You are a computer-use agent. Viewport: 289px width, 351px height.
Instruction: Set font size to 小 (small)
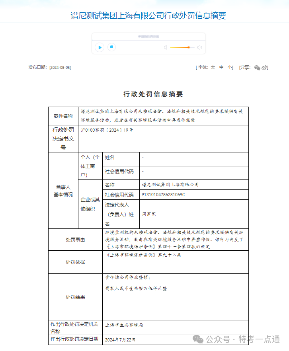tap(230, 67)
